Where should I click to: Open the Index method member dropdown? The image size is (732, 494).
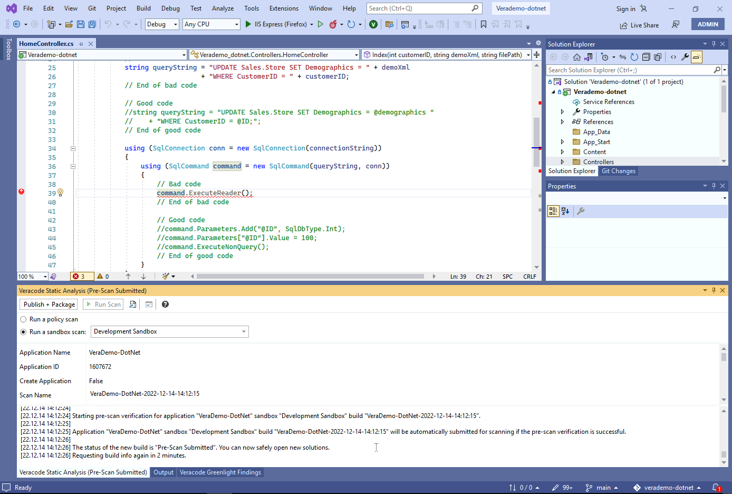446,54
